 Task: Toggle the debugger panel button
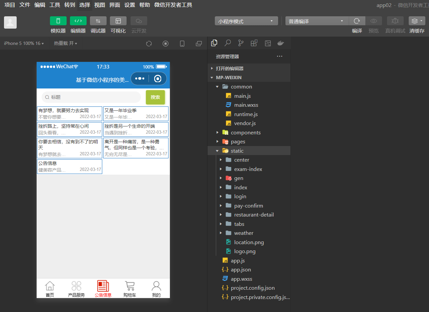click(98, 21)
